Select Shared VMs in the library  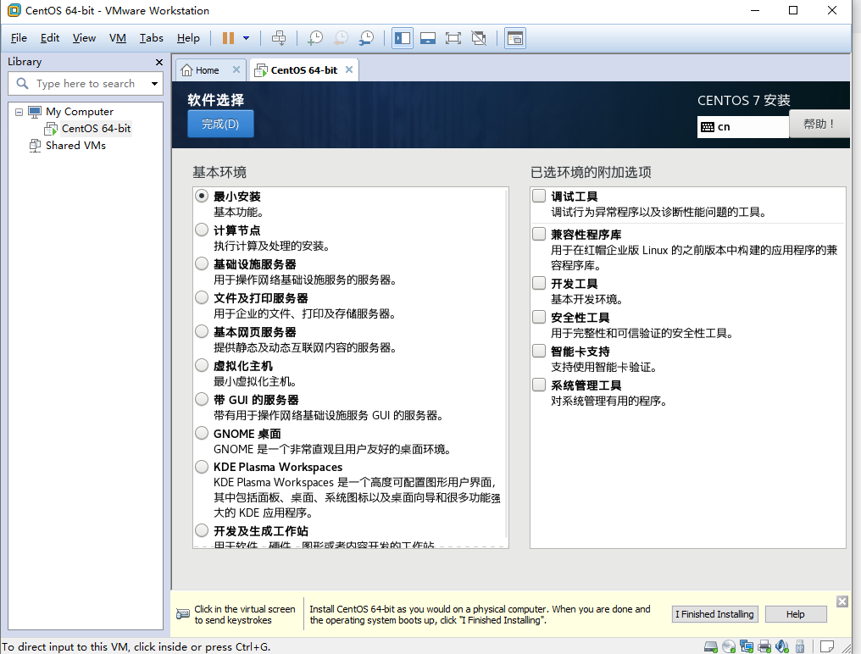(x=75, y=146)
